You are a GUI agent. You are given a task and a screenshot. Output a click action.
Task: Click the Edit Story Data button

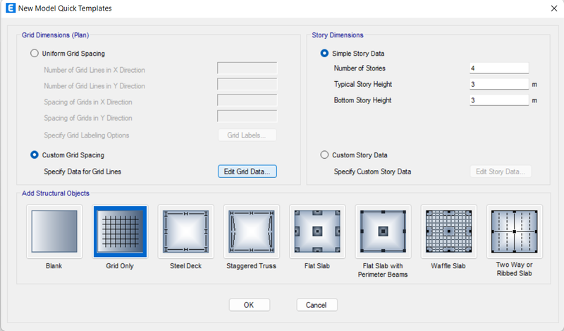[501, 171]
